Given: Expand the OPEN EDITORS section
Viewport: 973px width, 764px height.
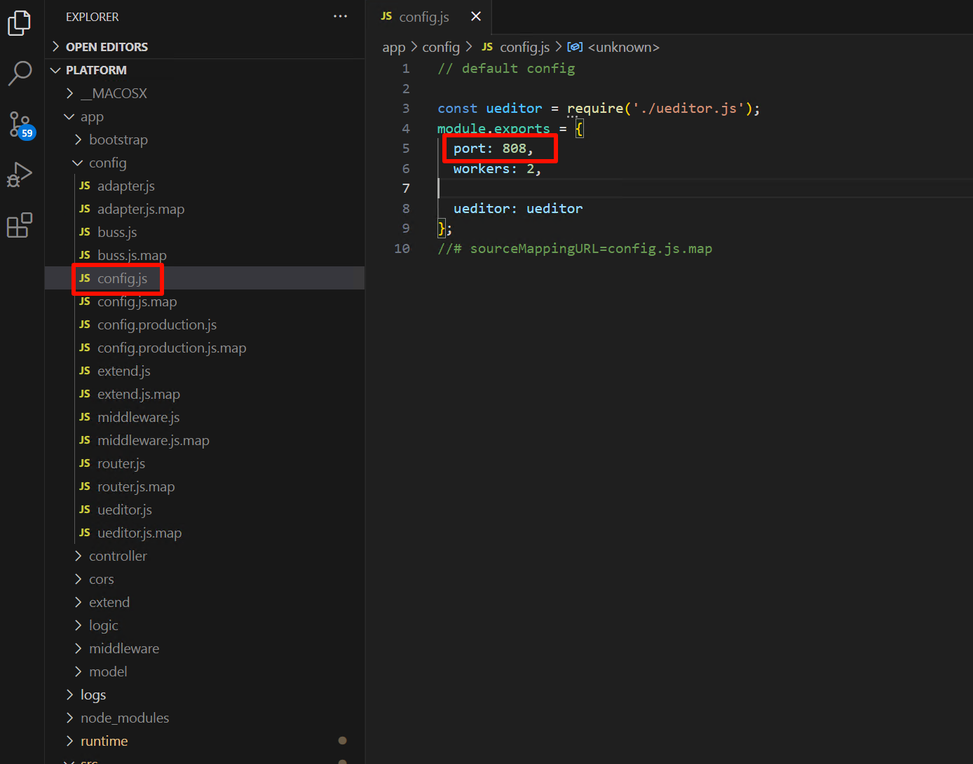Looking at the screenshot, I should pyautogui.click(x=205, y=47).
